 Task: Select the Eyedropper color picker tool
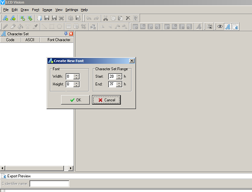[35, 27]
